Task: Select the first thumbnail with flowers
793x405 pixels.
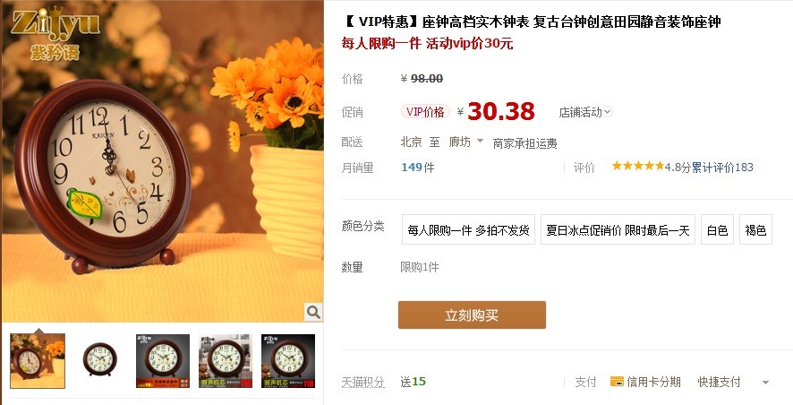Action: [38, 361]
